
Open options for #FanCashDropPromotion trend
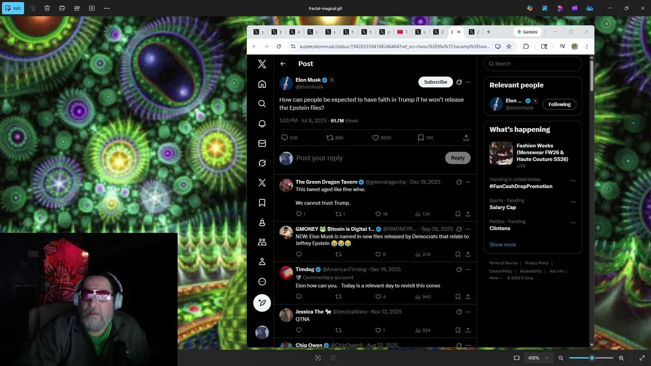click(x=573, y=180)
